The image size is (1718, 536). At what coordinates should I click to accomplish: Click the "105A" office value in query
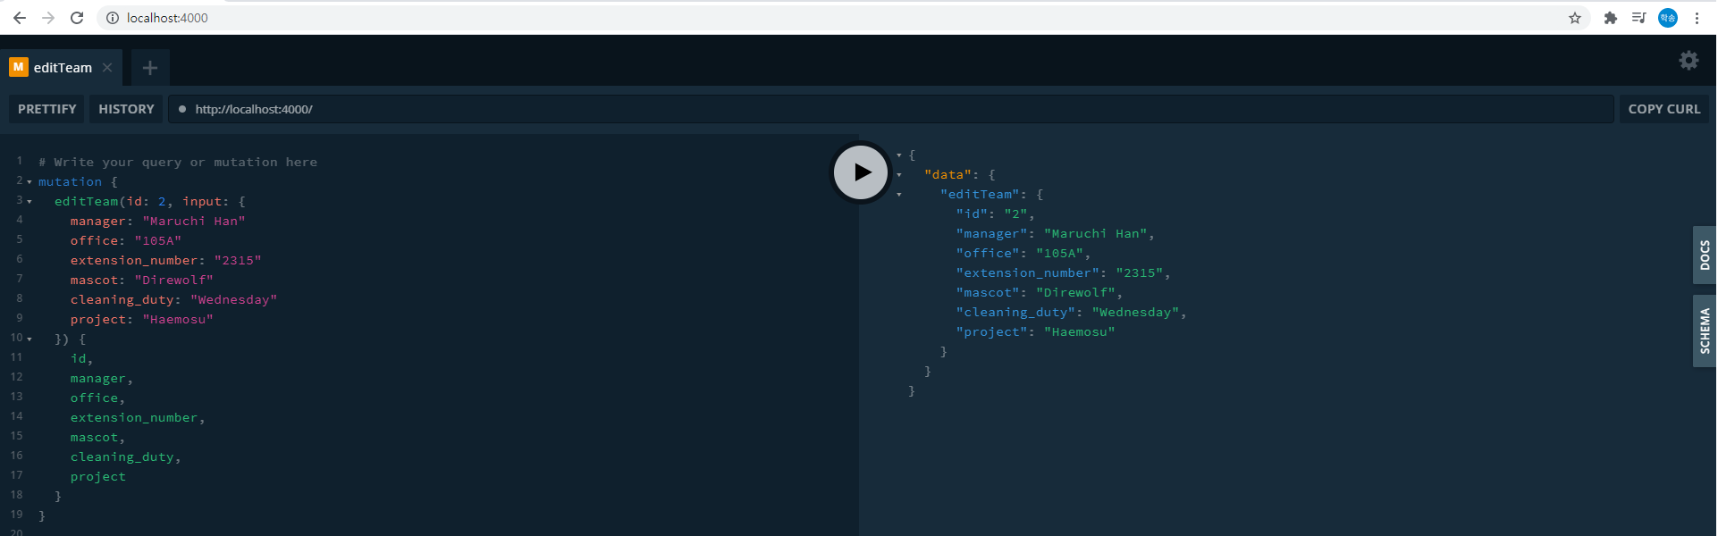click(158, 241)
